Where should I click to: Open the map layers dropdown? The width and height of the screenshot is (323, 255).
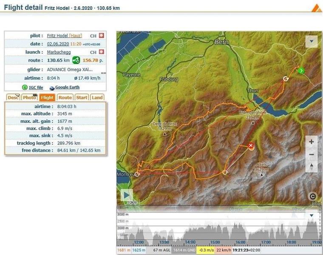(x=312, y=41)
